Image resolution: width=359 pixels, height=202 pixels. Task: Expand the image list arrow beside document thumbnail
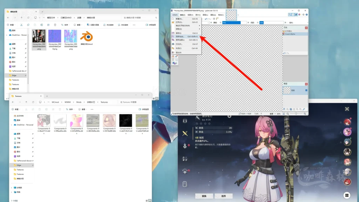(239, 15)
